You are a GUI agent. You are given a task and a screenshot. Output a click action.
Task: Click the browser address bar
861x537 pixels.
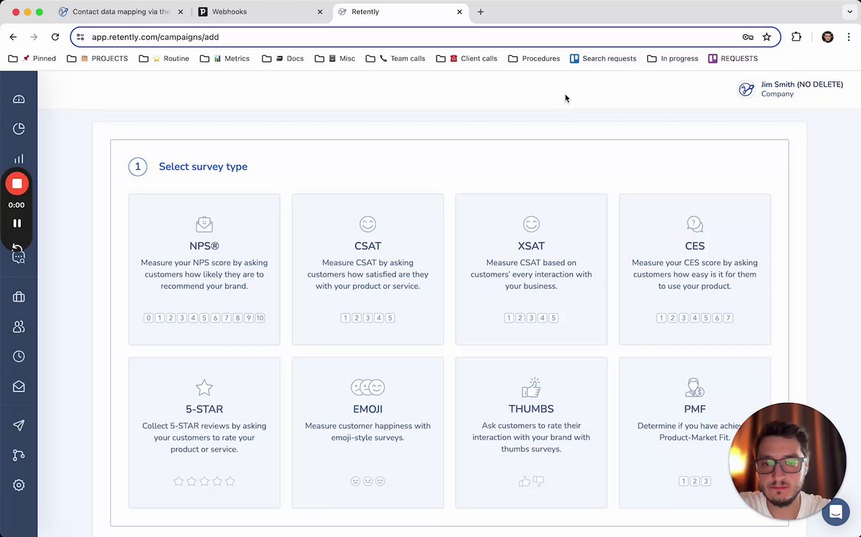[x=404, y=37]
